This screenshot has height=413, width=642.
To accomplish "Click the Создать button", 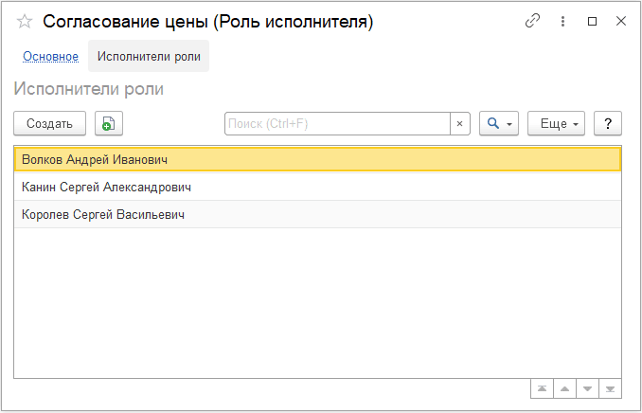I will pos(50,123).
